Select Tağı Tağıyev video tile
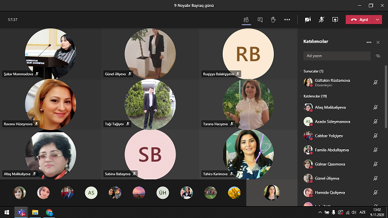The width and height of the screenshot is (388, 218). click(150, 104)
